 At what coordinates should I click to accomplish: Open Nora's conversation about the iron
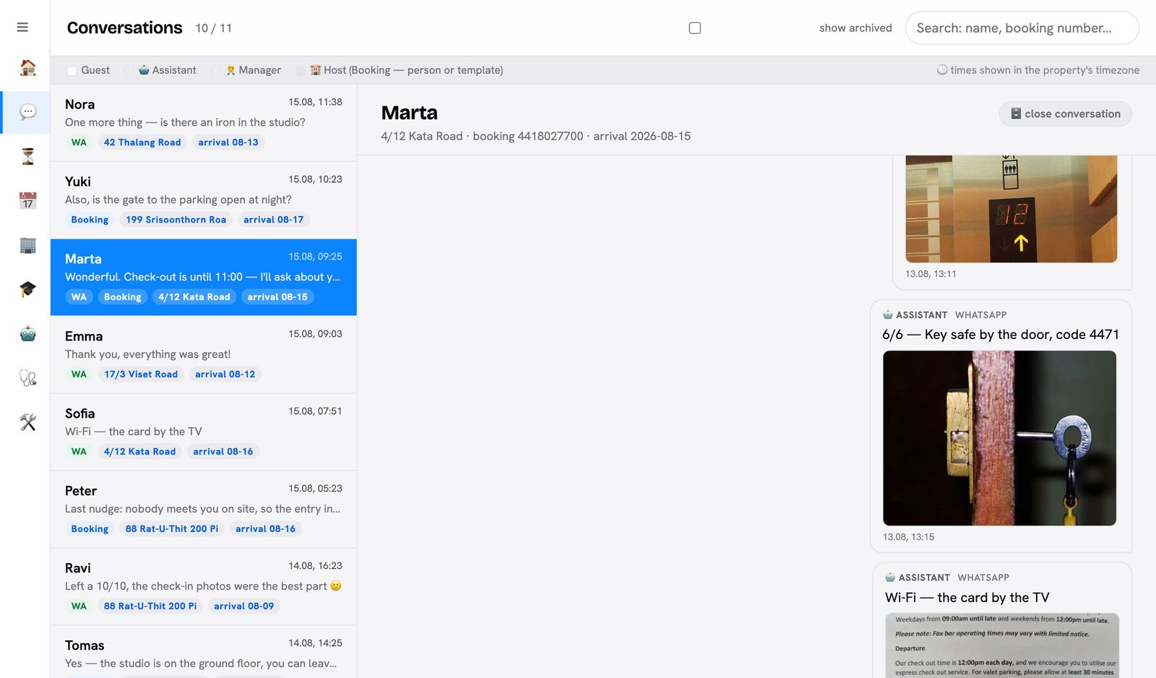(x=204, y=123)
